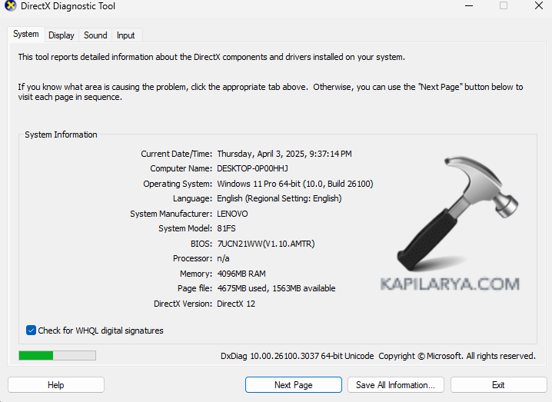Viewport: 552px width, 402px height.
Task: Click Memory value 4096MB RAM
Action: [x=241, y=274]
